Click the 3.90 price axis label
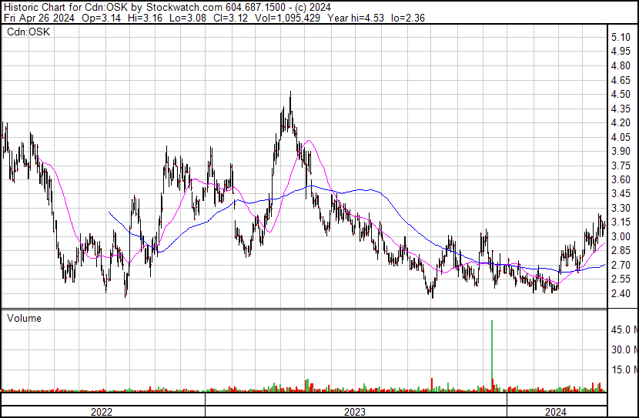This screenshot has width=639, height=418. pyautogui.click(x=621, y=151)
